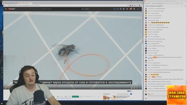Dislike the video with thumbs-down
Screen dimensions: 187x105
pos(65,97)
